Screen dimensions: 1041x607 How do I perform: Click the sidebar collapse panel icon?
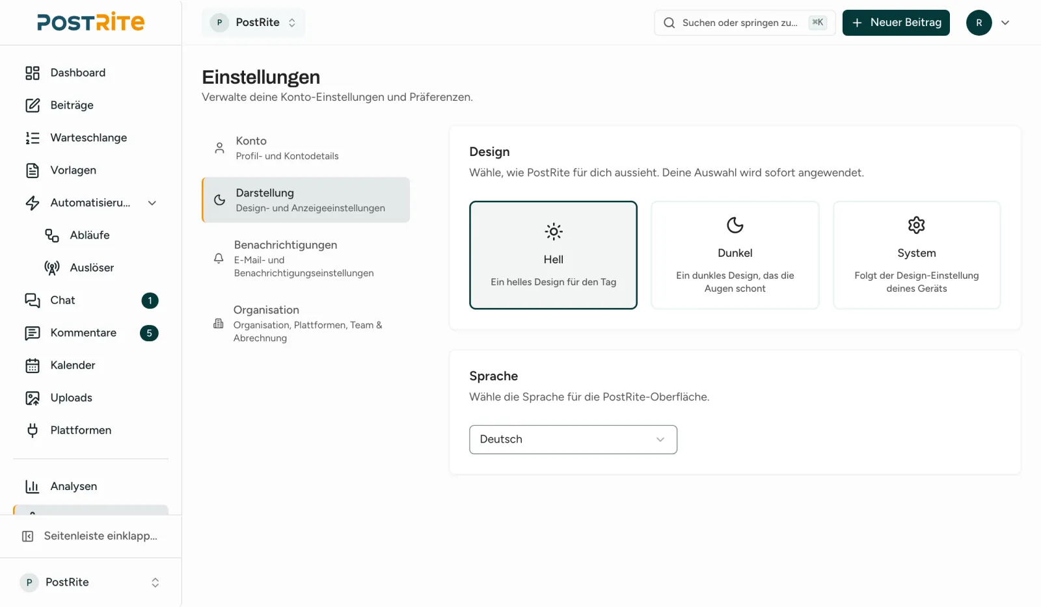pos(28,536)
